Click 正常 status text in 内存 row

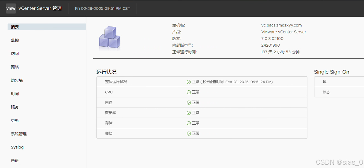196,102
